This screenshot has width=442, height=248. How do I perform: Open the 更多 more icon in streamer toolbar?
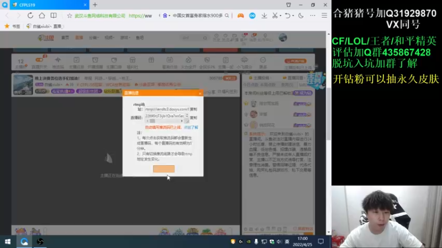tap(263, 62)
